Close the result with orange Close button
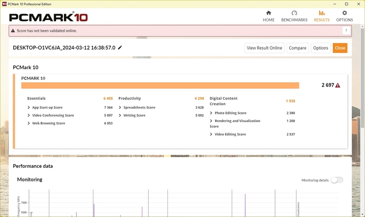Viewport: 365px width, 217px height. 340,48
